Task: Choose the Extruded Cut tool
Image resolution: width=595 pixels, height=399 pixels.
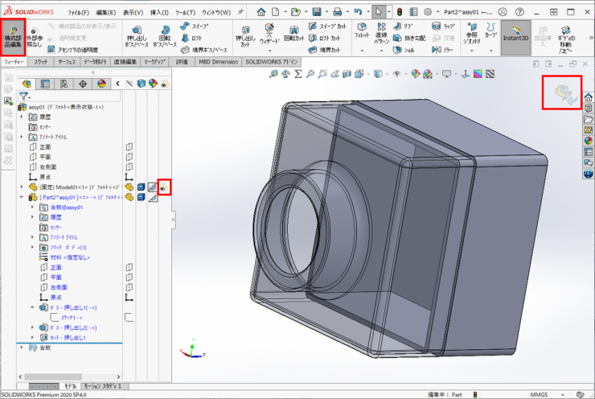Action: click(246, 38)
